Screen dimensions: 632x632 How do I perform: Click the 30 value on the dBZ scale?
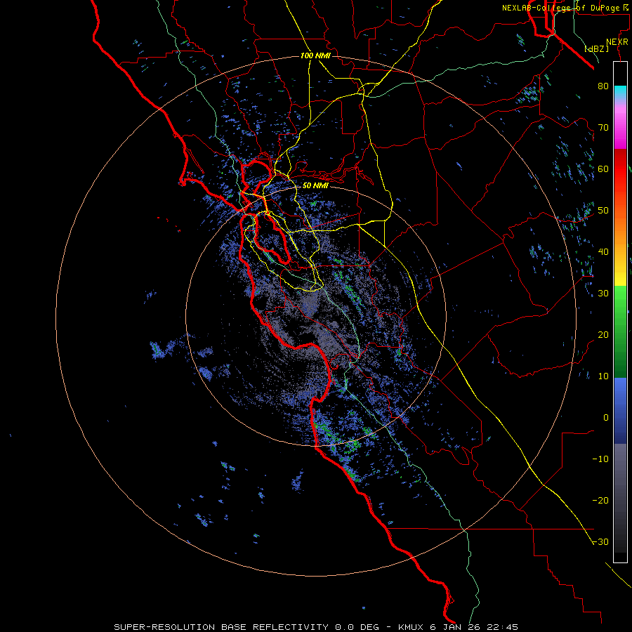(x=603, y=293)
